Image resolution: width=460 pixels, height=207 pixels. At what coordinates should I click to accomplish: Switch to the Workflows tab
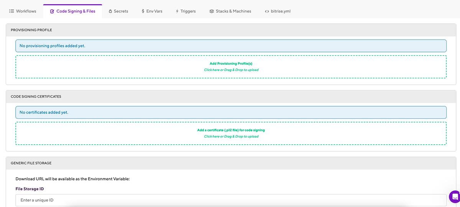click(26, 11)
